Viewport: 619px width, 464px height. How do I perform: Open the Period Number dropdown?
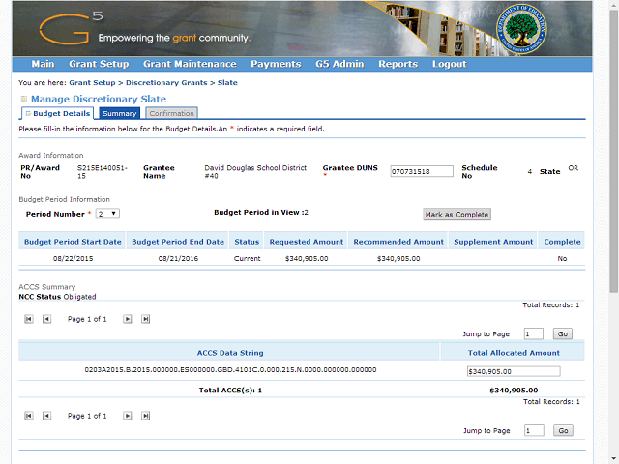point(107,214)
